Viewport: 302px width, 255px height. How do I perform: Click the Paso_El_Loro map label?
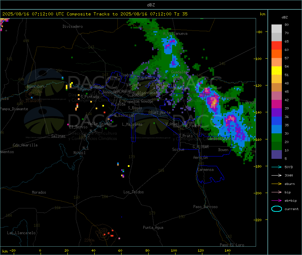(232, 245)
